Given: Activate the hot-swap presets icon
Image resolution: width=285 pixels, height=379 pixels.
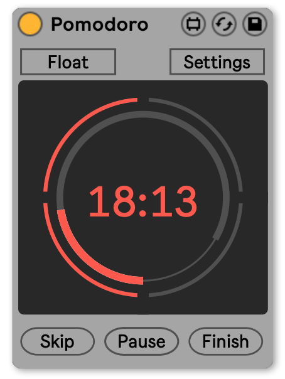Looking at the screenshot, I should point(224,24).
